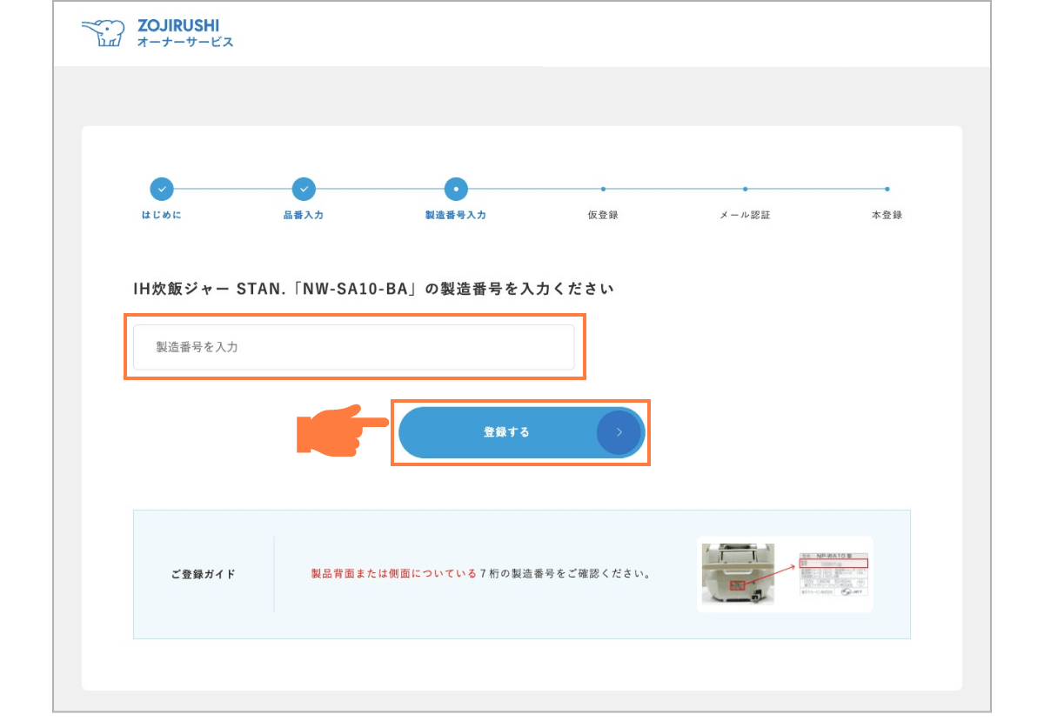The height and width of the screenshot is (721, 1044).
Task: Focus the 製造番号を入力 text field
Action: (354, 347)
